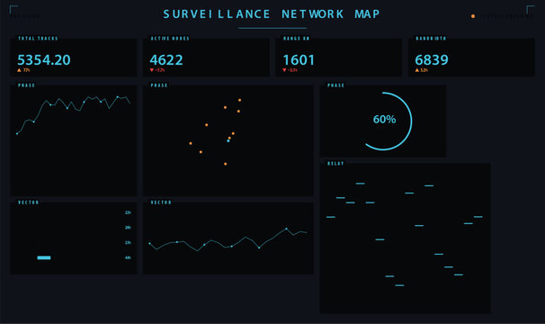Click the BANDWIDTH card label
This screenshot has height=324, width=545.
point(431,39)
